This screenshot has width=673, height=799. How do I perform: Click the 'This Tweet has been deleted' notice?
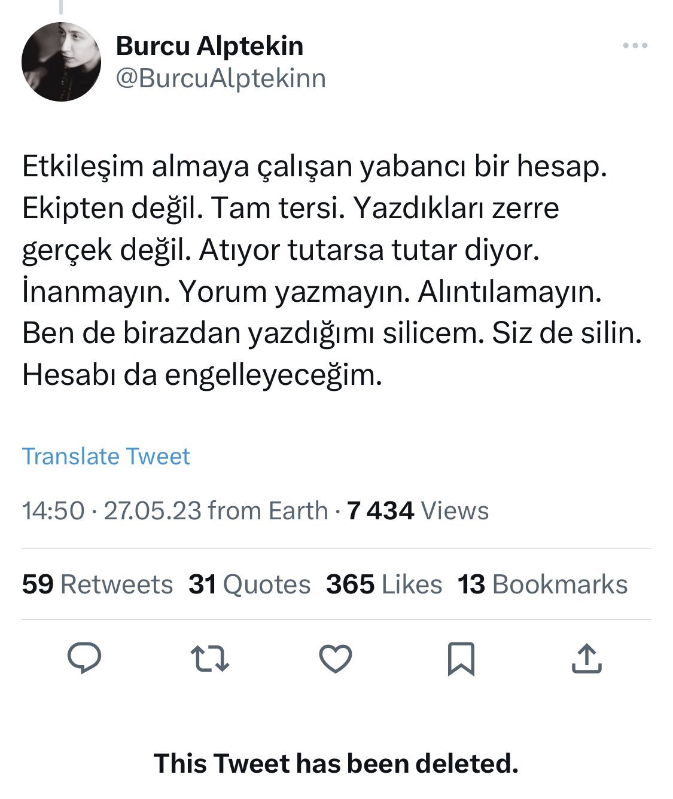click(x=336, y=763)
